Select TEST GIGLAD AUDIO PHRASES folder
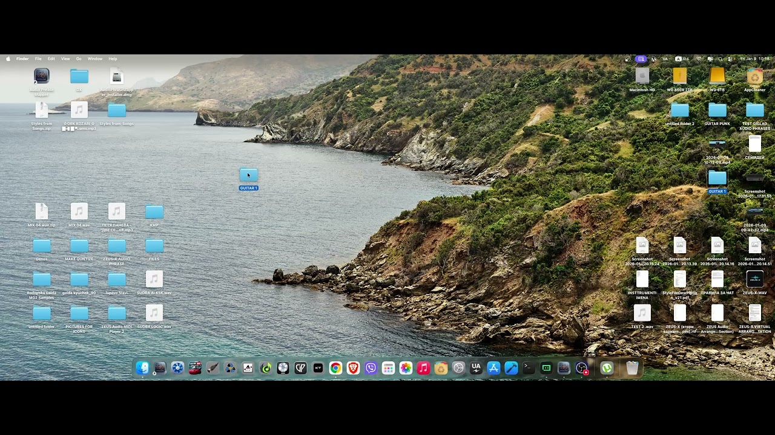Image resolution: width=775 pixels, height=435 pixels. coord(755,110)
